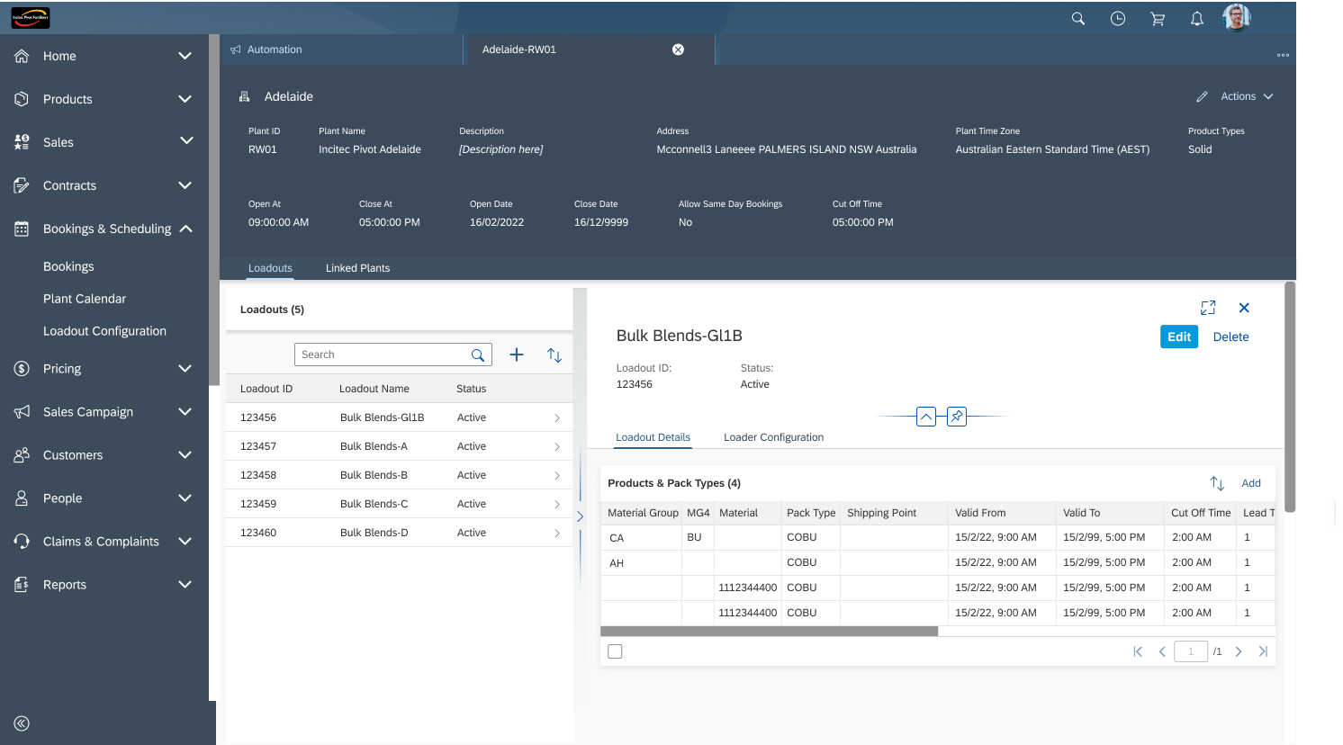Click Add in Products & Pack Types
The image size is (1343, 745).
tap(1251, 483)
